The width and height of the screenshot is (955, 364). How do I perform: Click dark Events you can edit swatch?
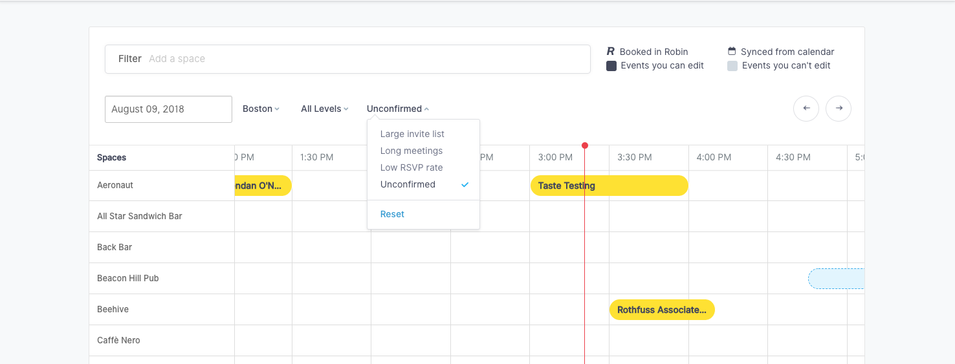point(611,65)
